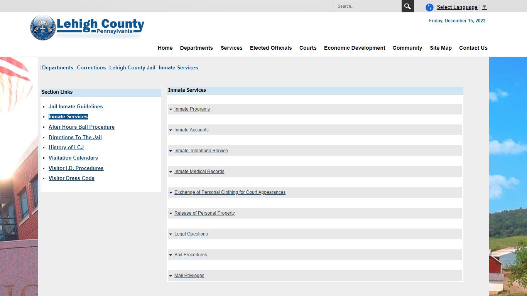Click Inmate Services breadcrumb link
527x296 pixels.
pyautogui.click(x=178, y=67)
